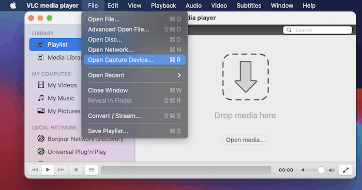Viewport: 362px width, 190px height.
Task: Click the LIBRARY section header
Action: [x=43, y=33]
